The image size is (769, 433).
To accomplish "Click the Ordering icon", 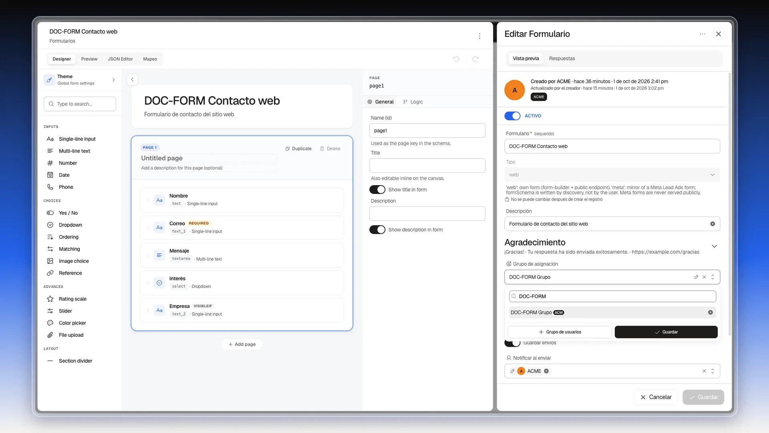I will [50, 237].
